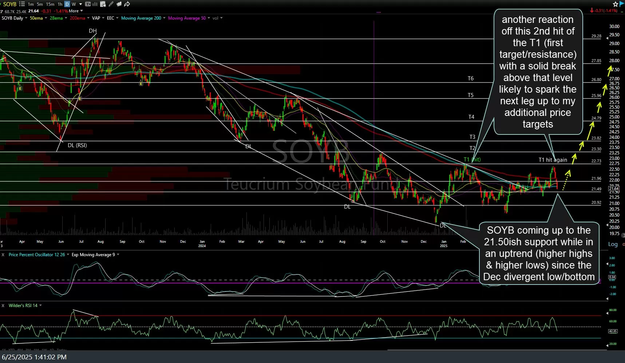
Task: Close the Wilder's RSI panel
Action: click(x=3, y=306)
